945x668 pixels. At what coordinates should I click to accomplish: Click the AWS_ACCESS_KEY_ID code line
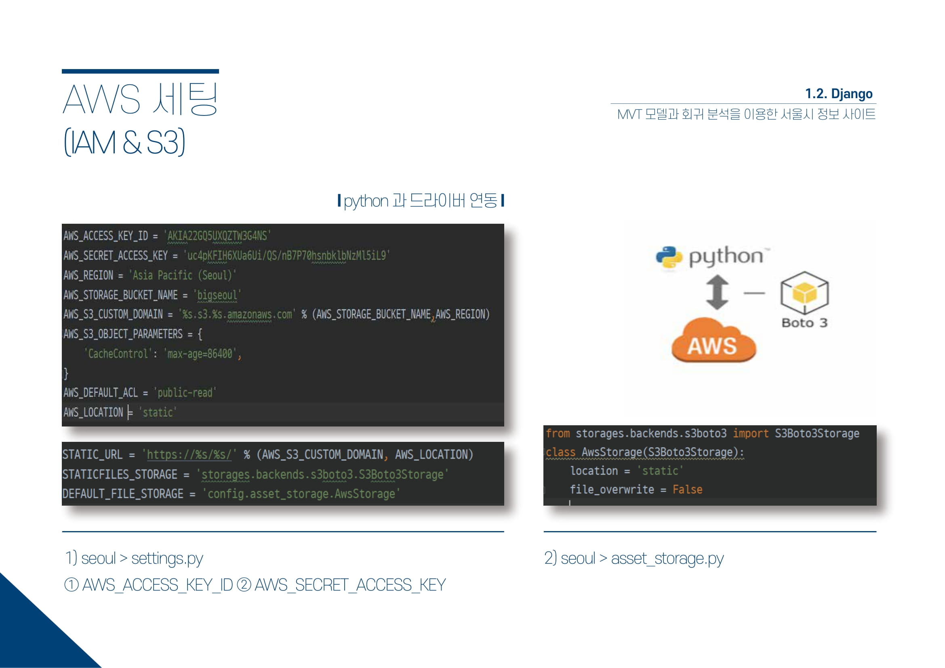167,236
